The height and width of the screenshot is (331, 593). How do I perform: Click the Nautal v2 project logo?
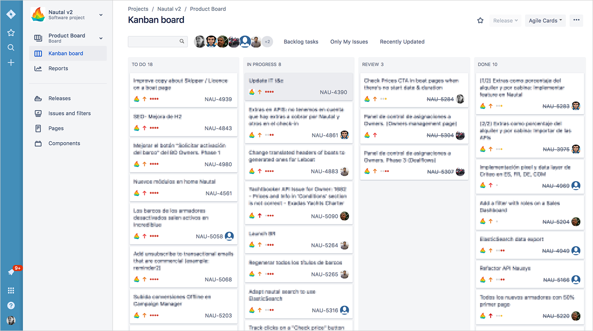(38, 15)
